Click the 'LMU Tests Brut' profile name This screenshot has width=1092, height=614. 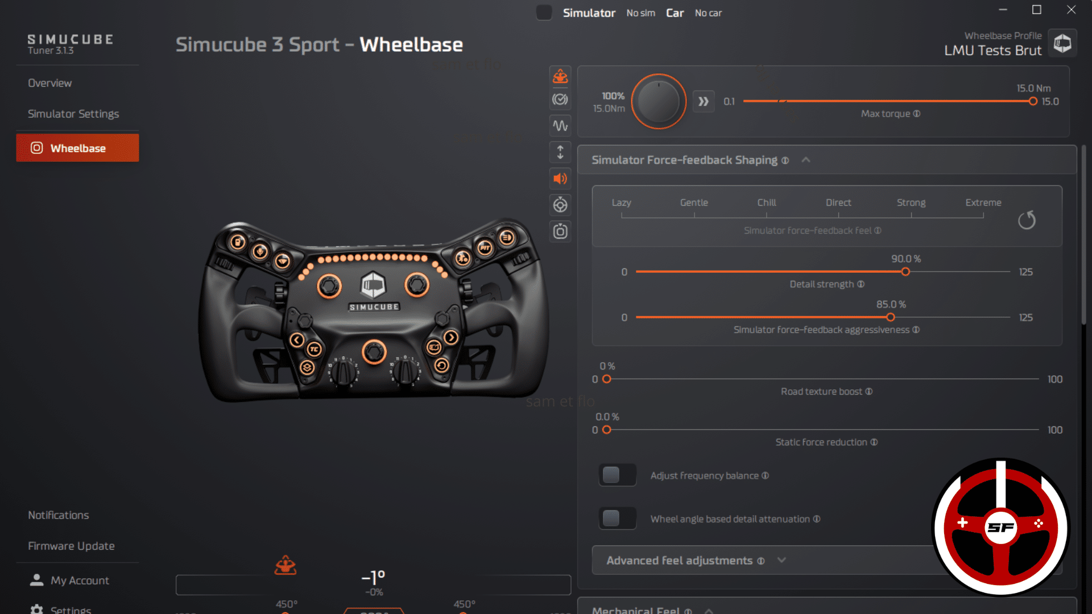tap(993, 51)
